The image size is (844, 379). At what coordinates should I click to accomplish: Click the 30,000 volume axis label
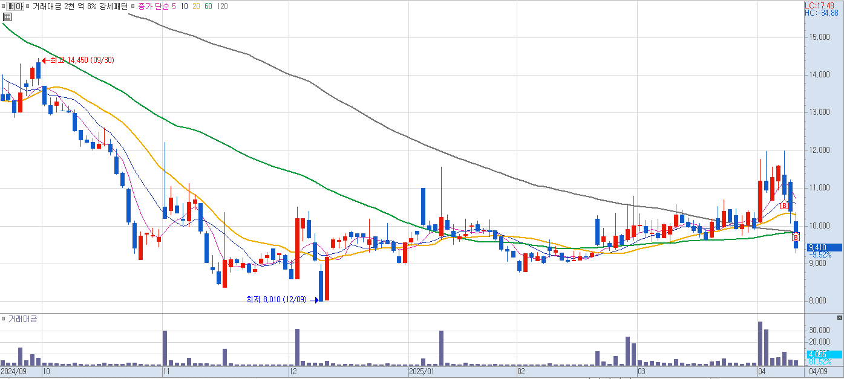[x=820, y=330]
